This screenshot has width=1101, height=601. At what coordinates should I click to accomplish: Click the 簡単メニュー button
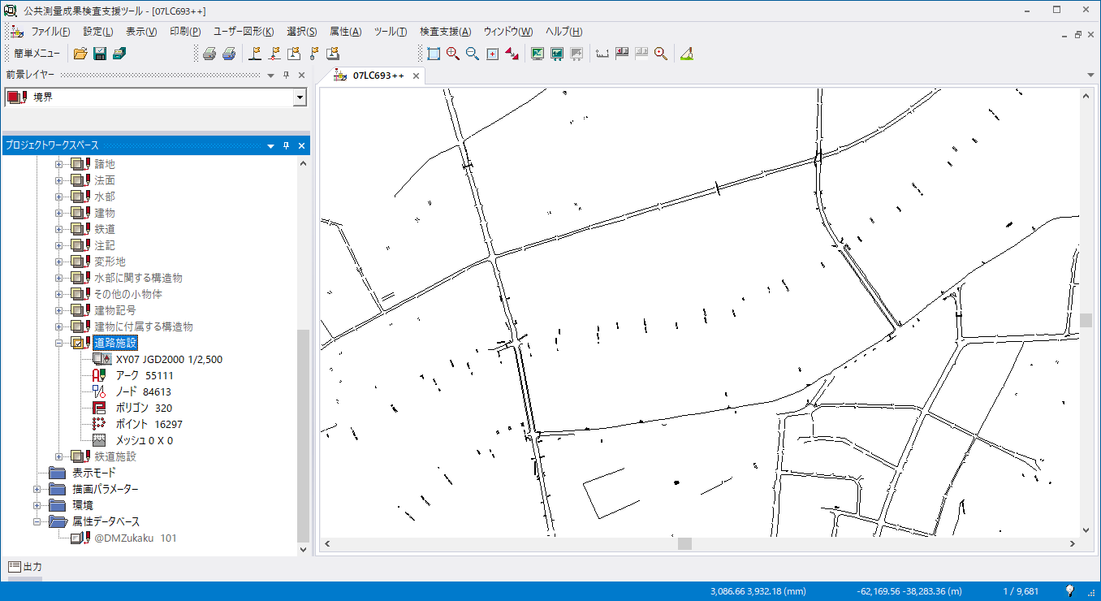pyautogui.click(x=37, y=54)
